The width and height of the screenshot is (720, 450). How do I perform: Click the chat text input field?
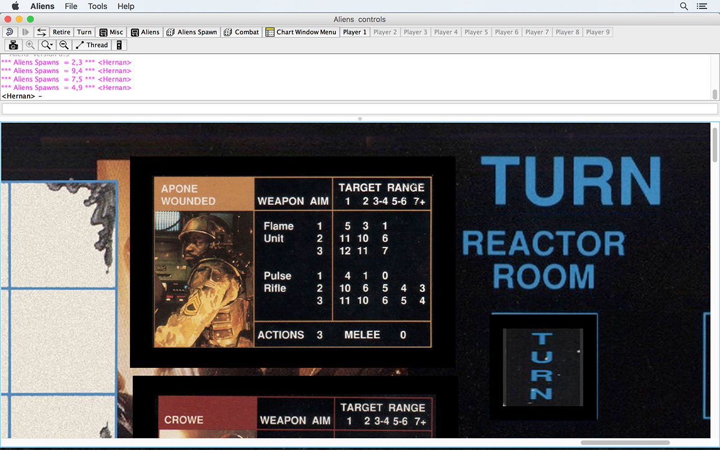tap(360, 109)
